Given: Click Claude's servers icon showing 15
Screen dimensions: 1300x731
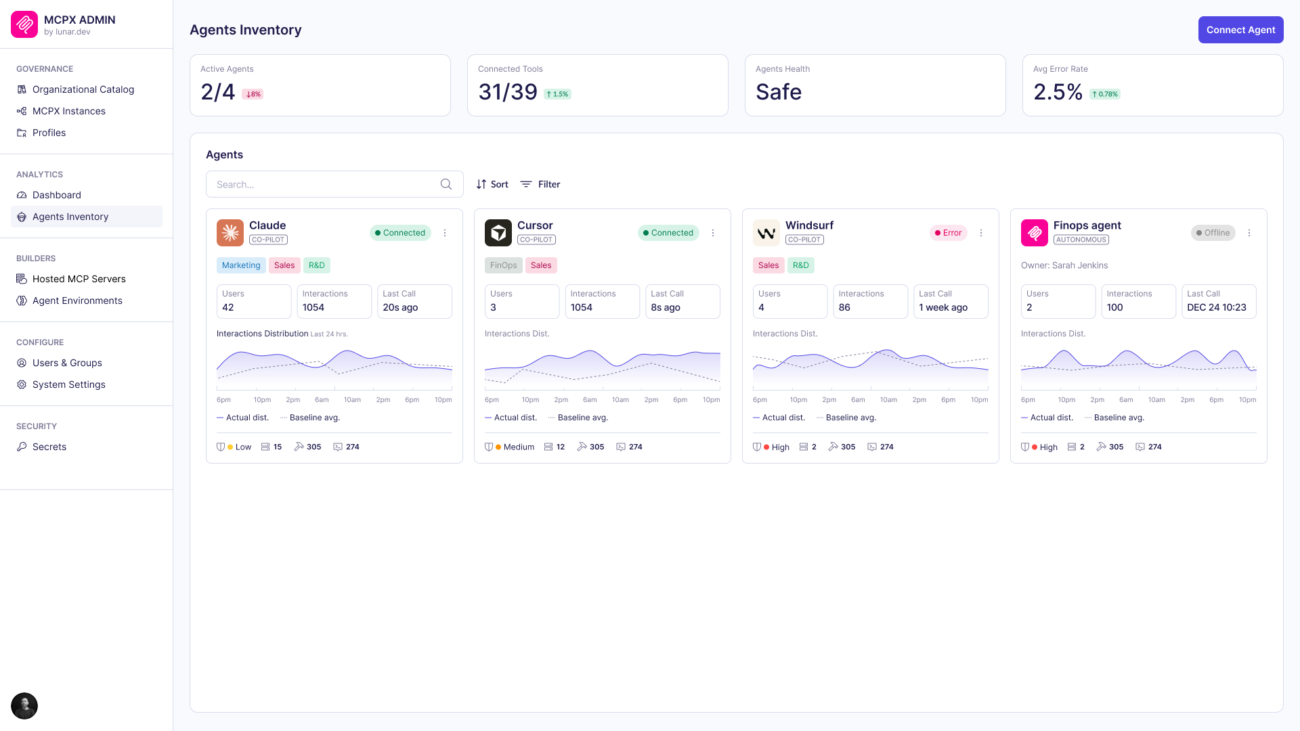Looking at the screenshot, I should pyautogui.click(x=265, y=447).
